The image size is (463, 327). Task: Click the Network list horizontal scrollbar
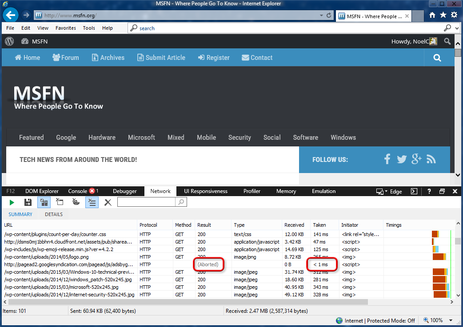[x=188, y=302]
